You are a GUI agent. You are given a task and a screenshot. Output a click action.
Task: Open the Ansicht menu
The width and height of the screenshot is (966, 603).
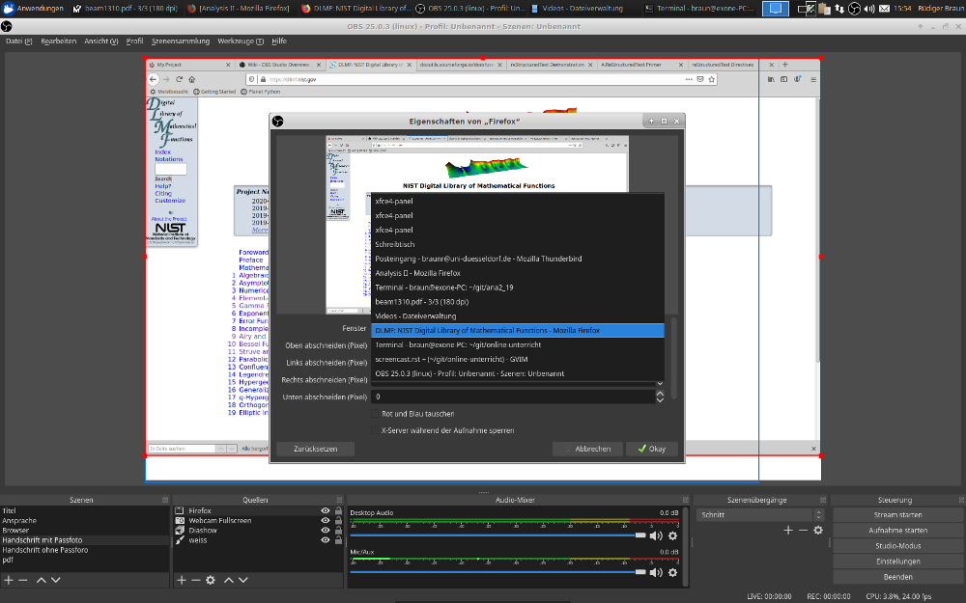(x=101, y=41)
